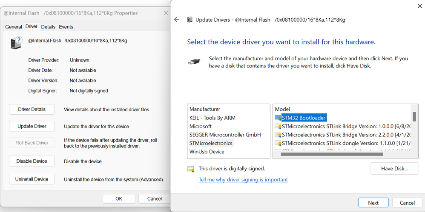Click the Model list horizontal scrollbar
The height and width of the screenshot is (212, 425).
[332, 154]
